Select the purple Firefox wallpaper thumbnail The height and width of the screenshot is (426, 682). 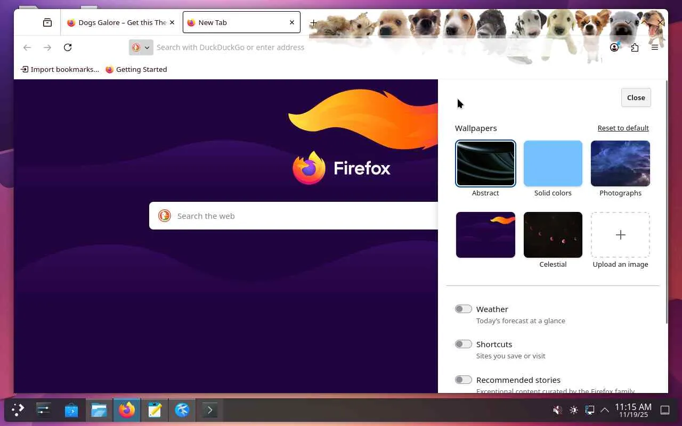point(485,235)
